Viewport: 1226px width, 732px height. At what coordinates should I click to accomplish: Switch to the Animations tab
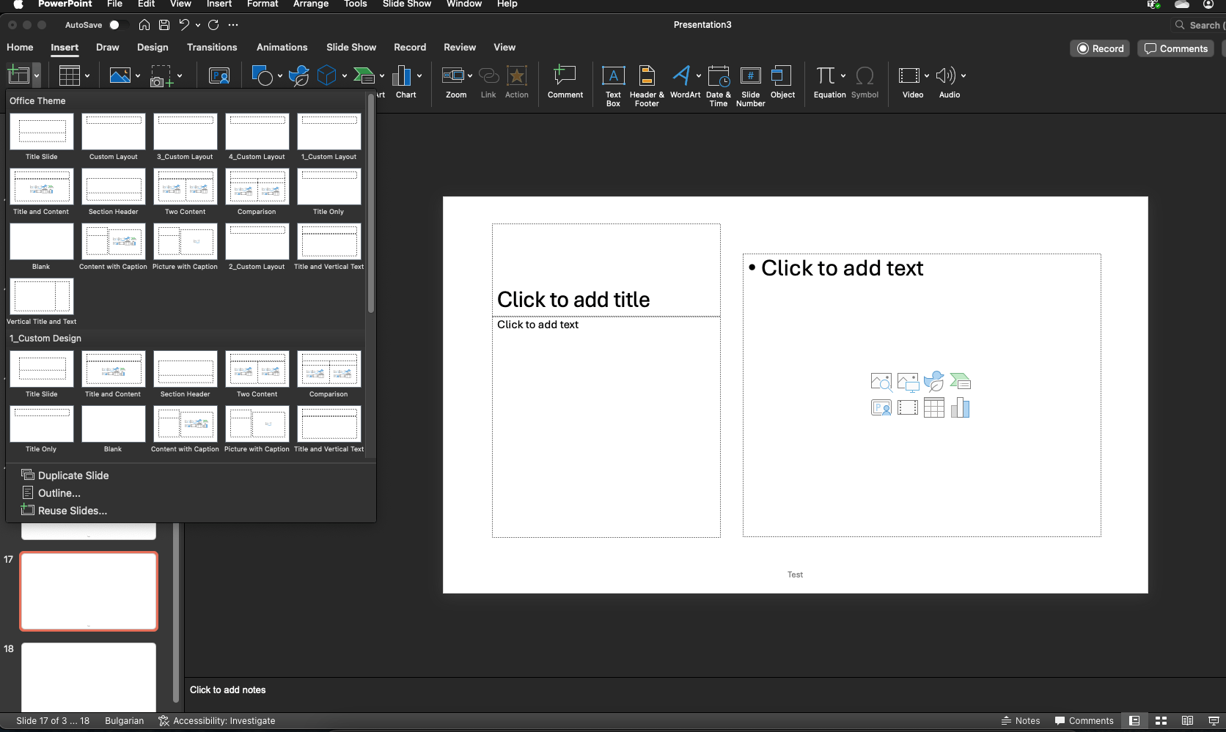point(282,47)
